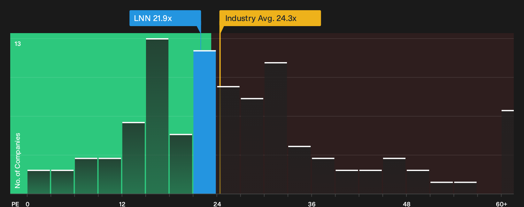Click the No. of Companies axis title
This screenshot has width=524, height=207.
click(18, 160)
